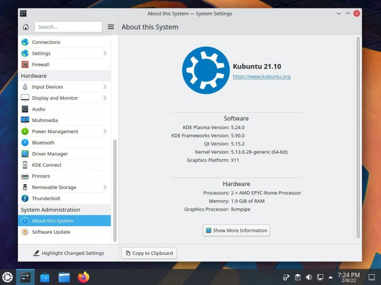This screenshot has height=285, width=381.
Task: Open the Thunderbolt settings page
Action: tap(46, 198)
